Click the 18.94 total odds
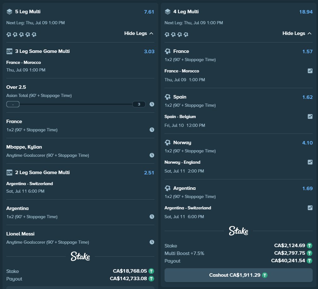The width and height of the screenshot is (318, 289). 306,12
